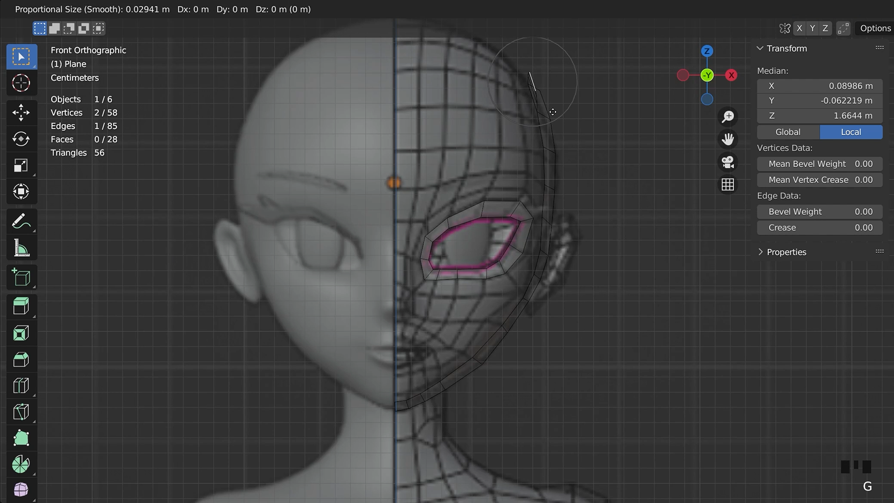894x503 pixels.
Task: Choose the Smooth vertices tool
Action: pyautogui.click(x=21, y=490)
